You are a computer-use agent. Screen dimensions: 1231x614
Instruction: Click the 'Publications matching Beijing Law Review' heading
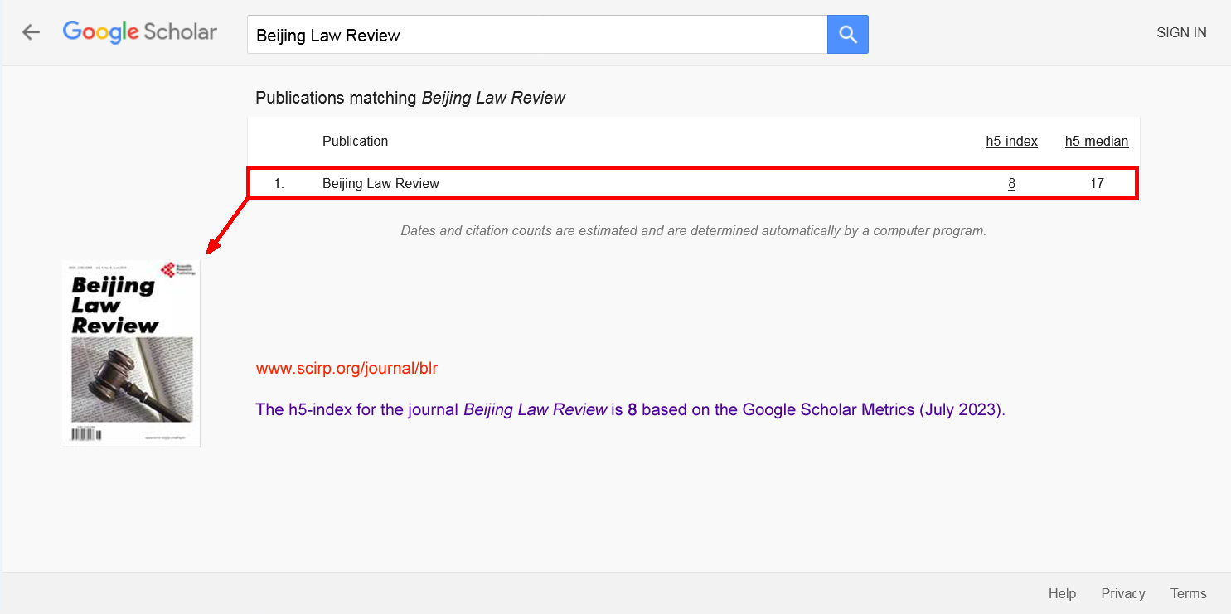pyautogui.click(x=410, y=98)
